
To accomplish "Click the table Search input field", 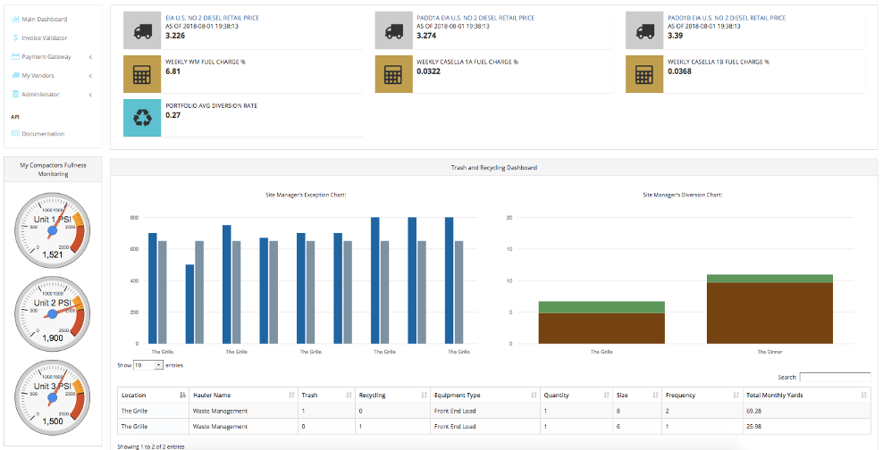I will tap(835, 378).
